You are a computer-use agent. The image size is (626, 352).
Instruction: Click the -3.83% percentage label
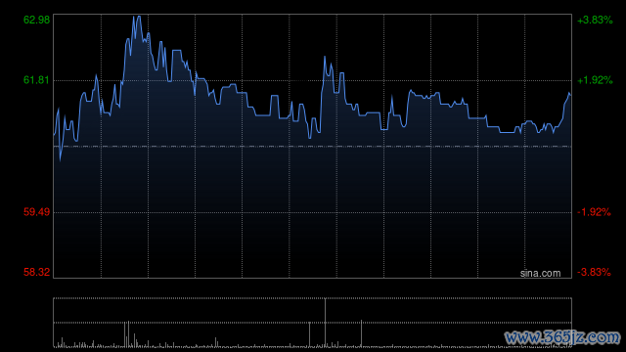[594, 272]
